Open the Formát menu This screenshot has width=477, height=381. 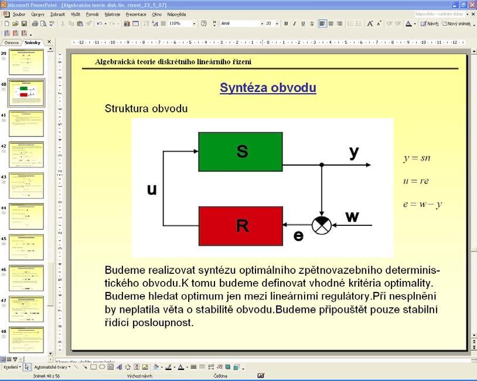pos(92,14)
